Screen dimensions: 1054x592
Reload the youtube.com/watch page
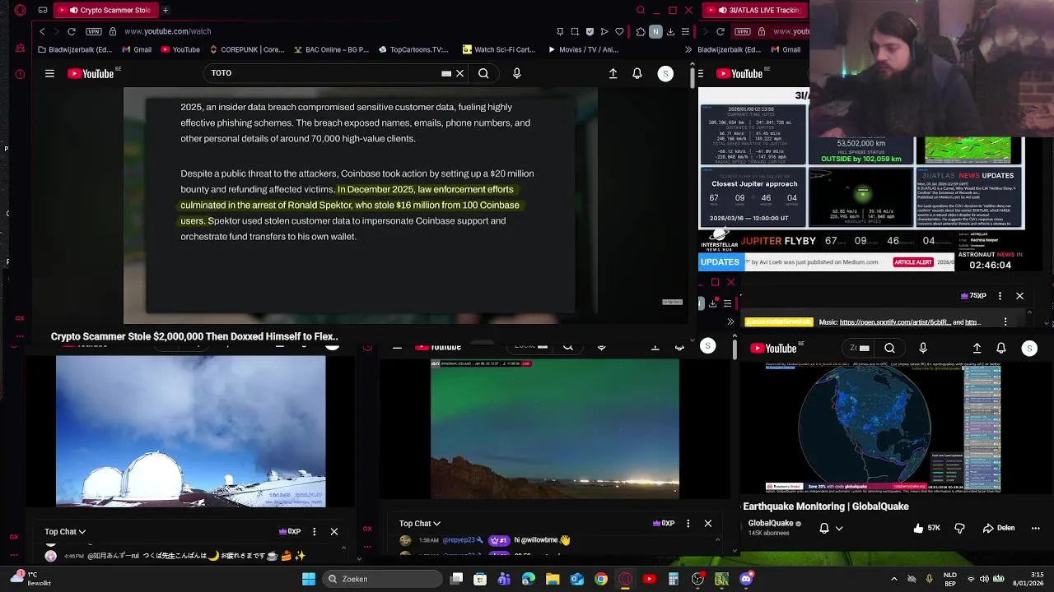click(x=72, y=31)
